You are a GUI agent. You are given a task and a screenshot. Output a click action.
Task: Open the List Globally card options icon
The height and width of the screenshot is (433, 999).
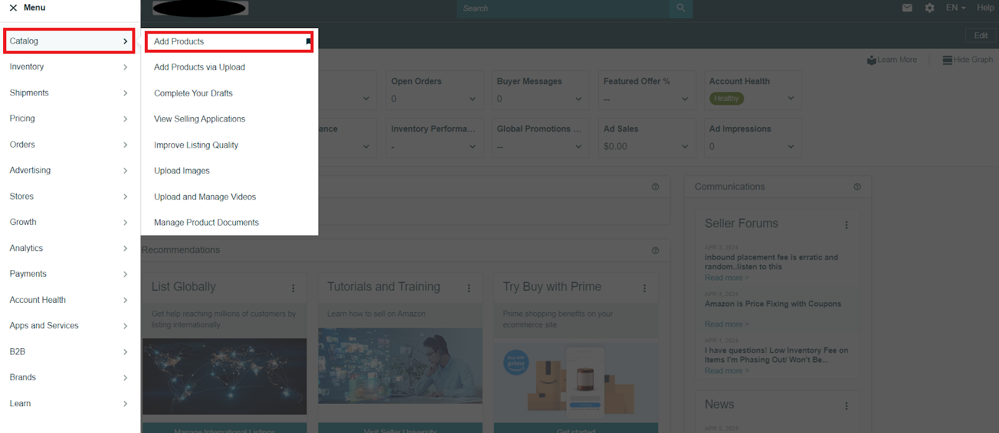coord(293,288)
